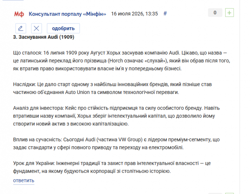Reply to the comment via «ответить»
251x194 pixels.
pos(24,180)
